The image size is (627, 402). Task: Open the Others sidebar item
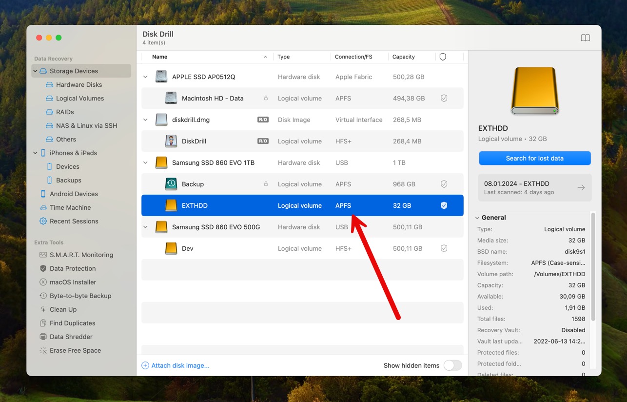coord(66,140)
